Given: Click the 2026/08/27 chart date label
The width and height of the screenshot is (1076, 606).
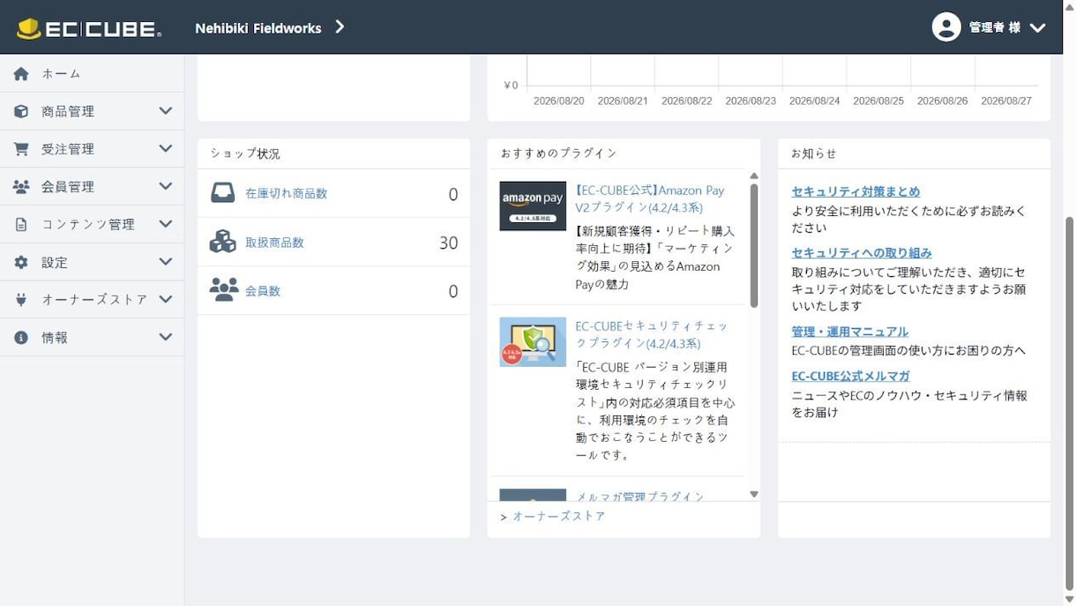Looking at the screenshot, I should (1006, 101).
